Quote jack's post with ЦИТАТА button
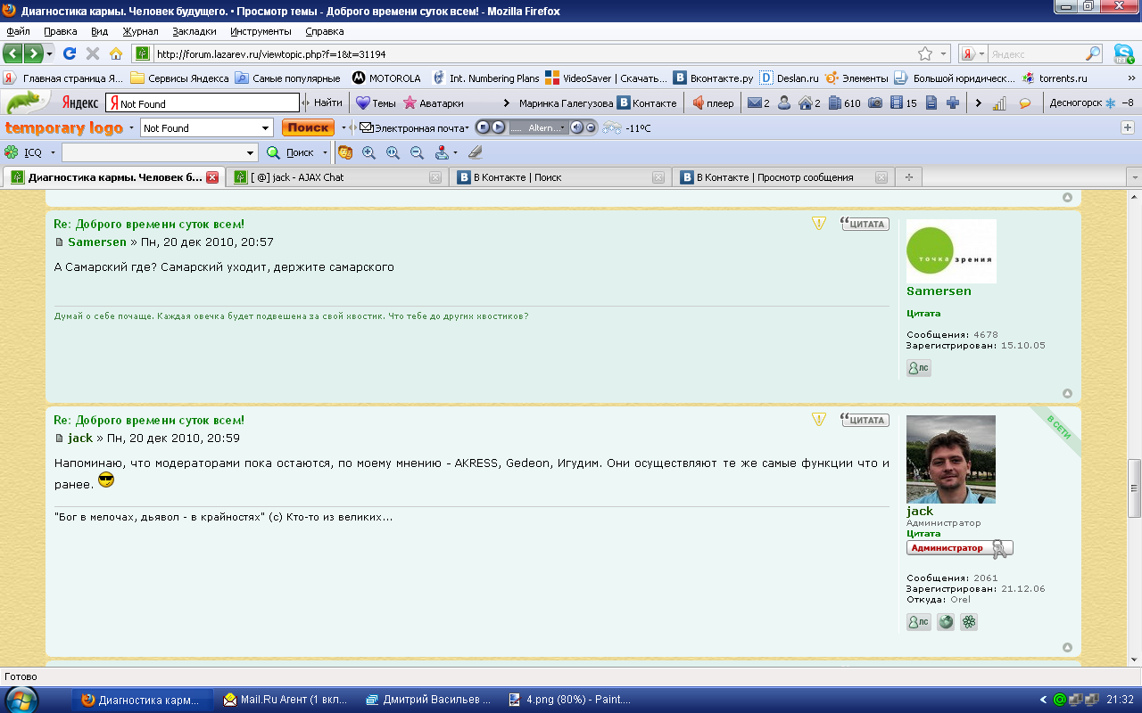 pyautogui.click(x=865, y=420)
